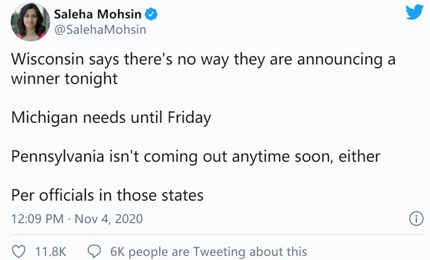Click "Per officials in those states" line

pos(107,195)
